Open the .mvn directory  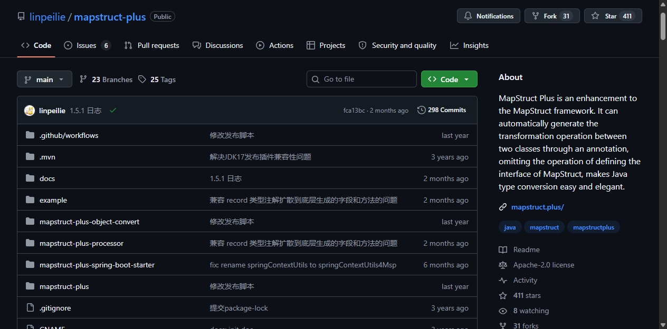click(47, 157)
